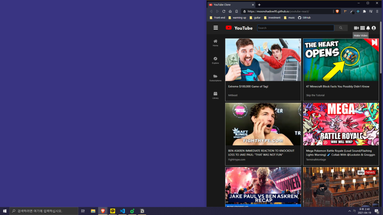Open the Ben Askren FightHype thumbnail
The image size is (383, 215).
tap(263, 124)
